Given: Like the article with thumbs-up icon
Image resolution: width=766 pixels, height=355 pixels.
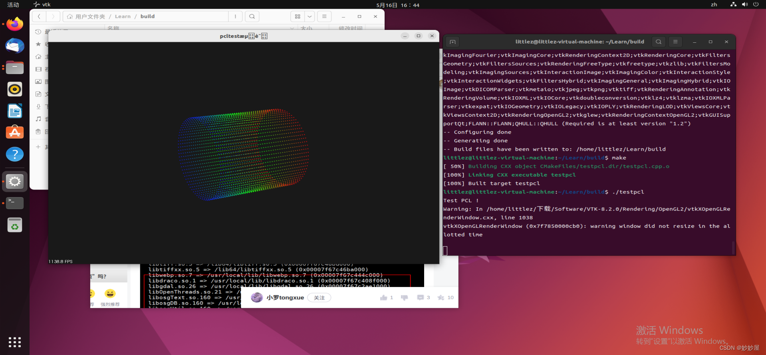Looking at the screenshot, I should pyautogui.click(x=384, y=297).
